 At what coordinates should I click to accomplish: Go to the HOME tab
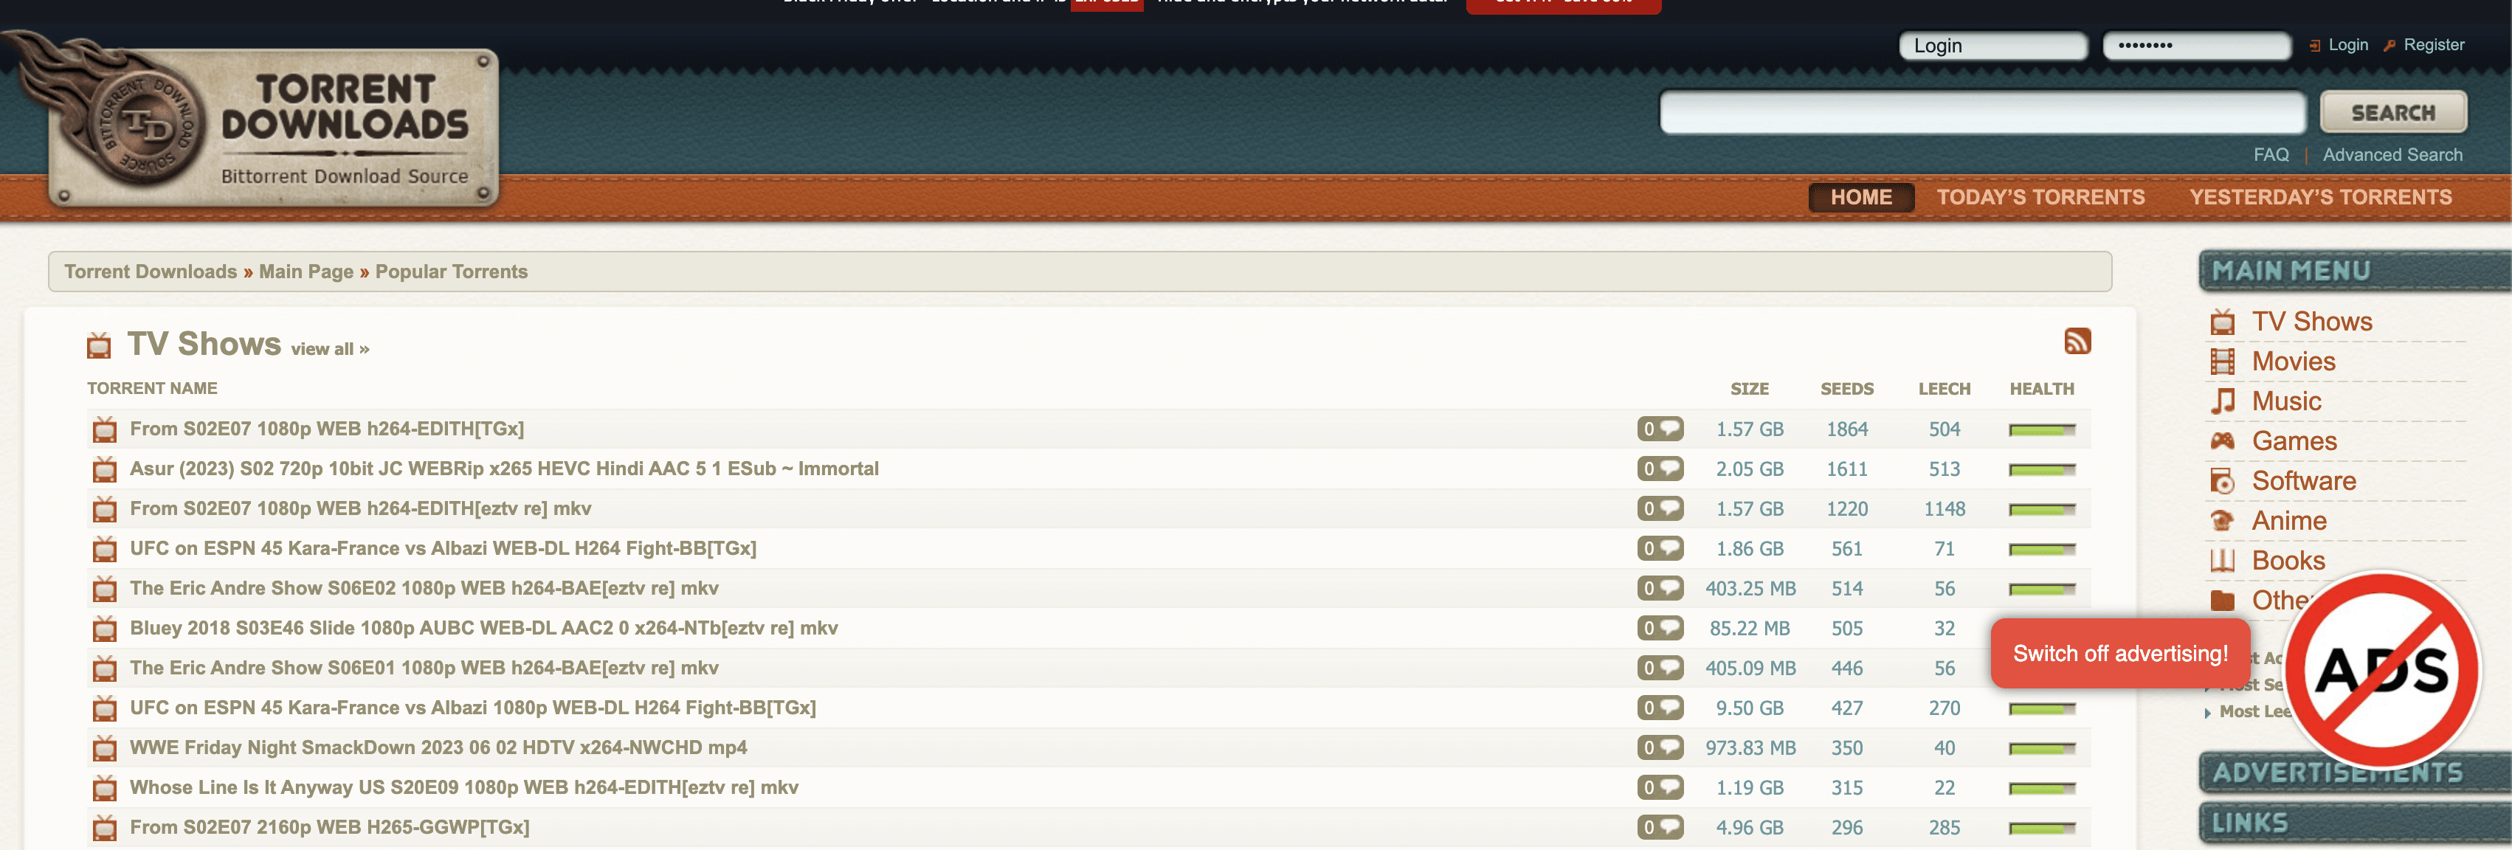(1860, 197)
